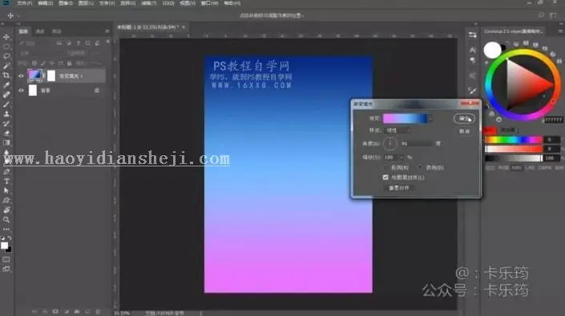
Task: Click the saturation slider in color panel
Action: pos(514,149)
